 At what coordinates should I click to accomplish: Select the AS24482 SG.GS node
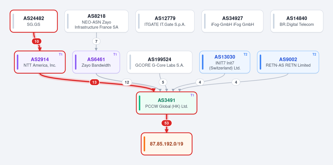point(34,21)
